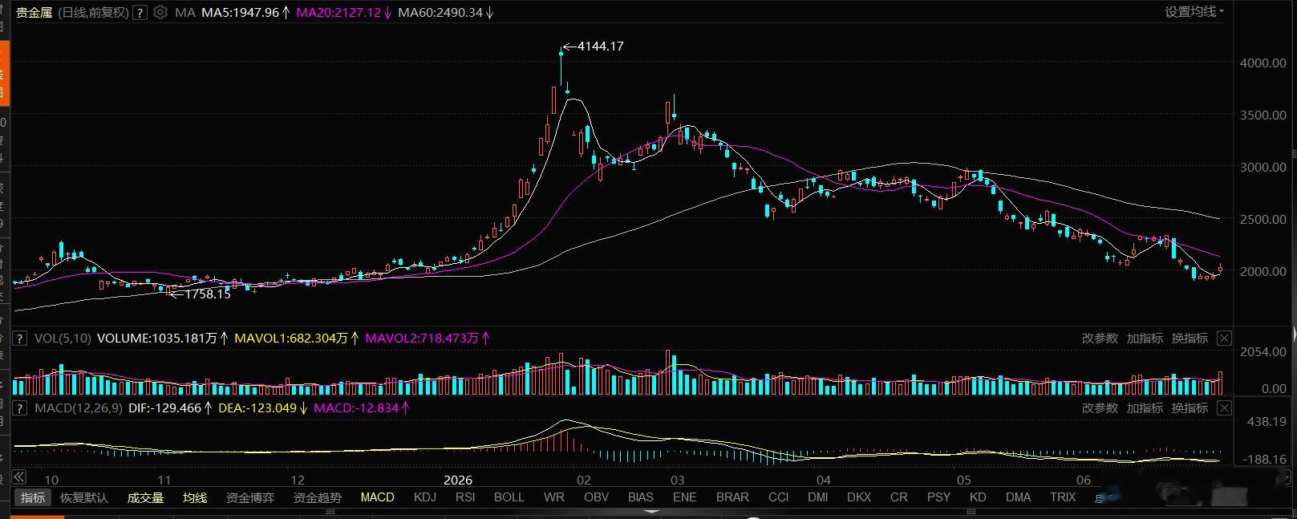Click the help question mark beside 前复权

140,12
